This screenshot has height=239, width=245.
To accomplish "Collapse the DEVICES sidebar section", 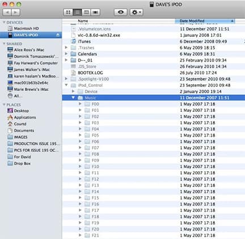I will (x=4, y=23).
